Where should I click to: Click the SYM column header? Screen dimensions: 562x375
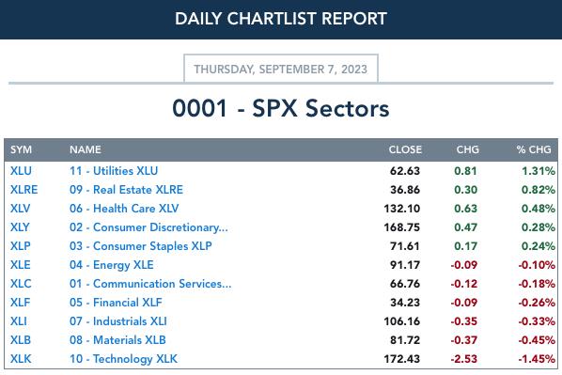tap(21, 149)
